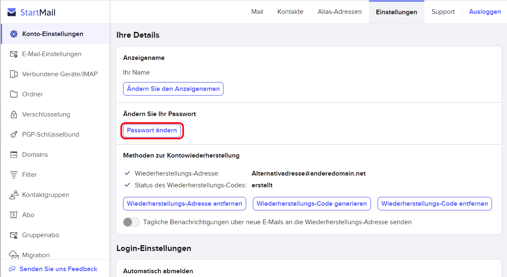Click the 'Automatisch abmelden' heading
507x277 pixels.
[x=158, y=271]
